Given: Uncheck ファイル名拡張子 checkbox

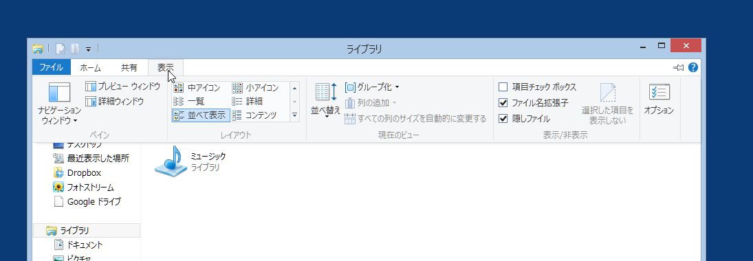Looking at the screenshot, I should click(x=503, y=102).
